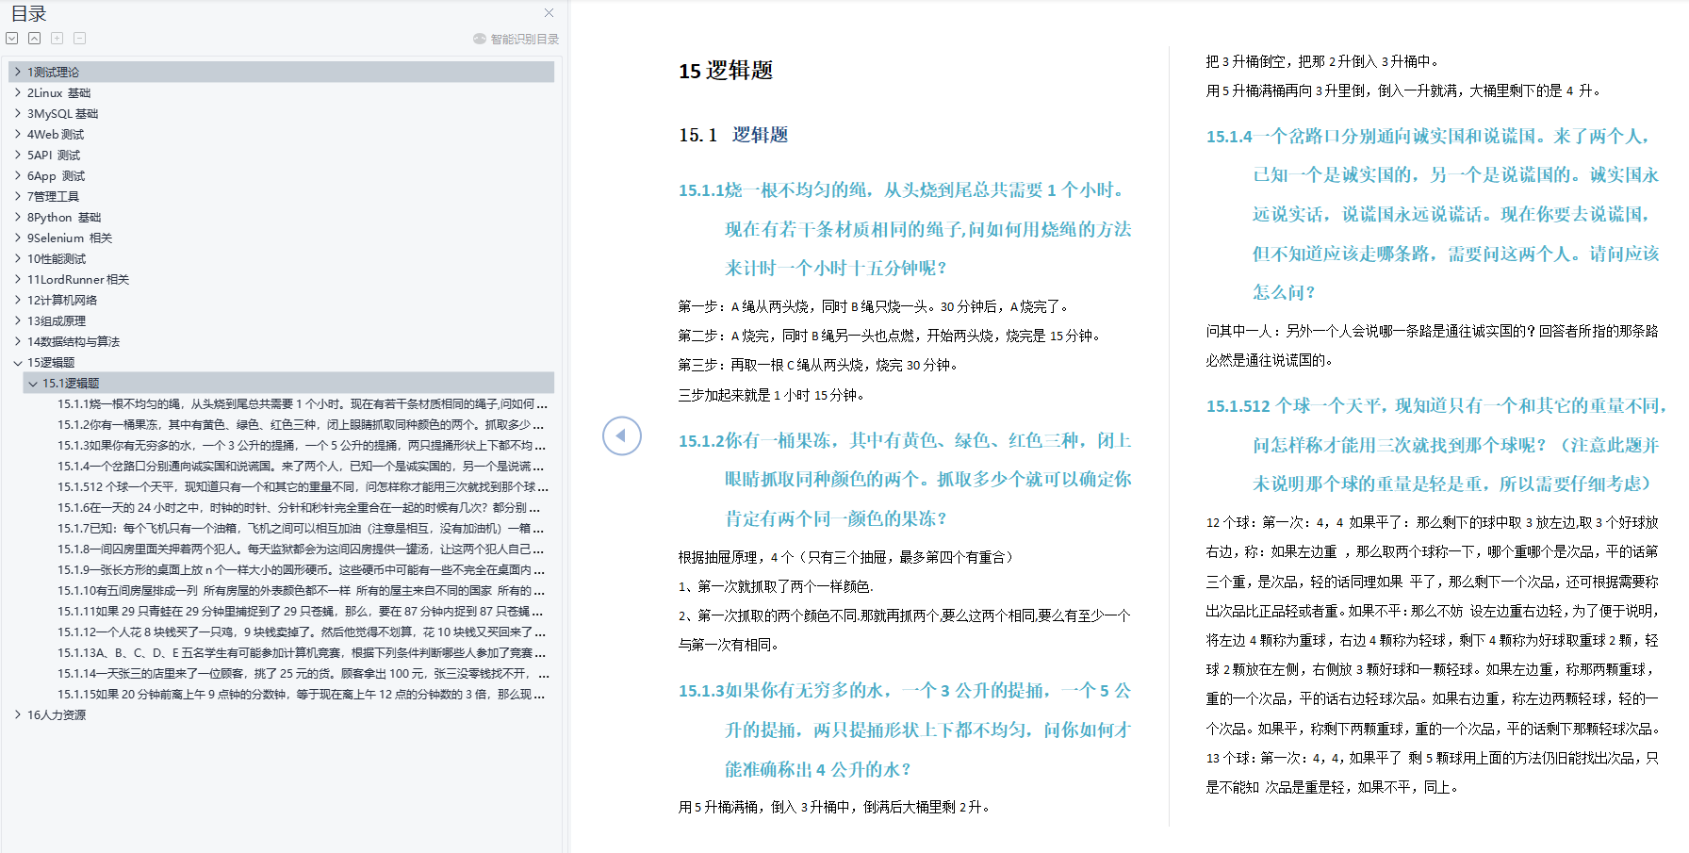Screen dimensions: 1689x853
Task: Open outline item 15.1.2你有一桶果冻
Action: pyautogui.click(x=302, y=424)
